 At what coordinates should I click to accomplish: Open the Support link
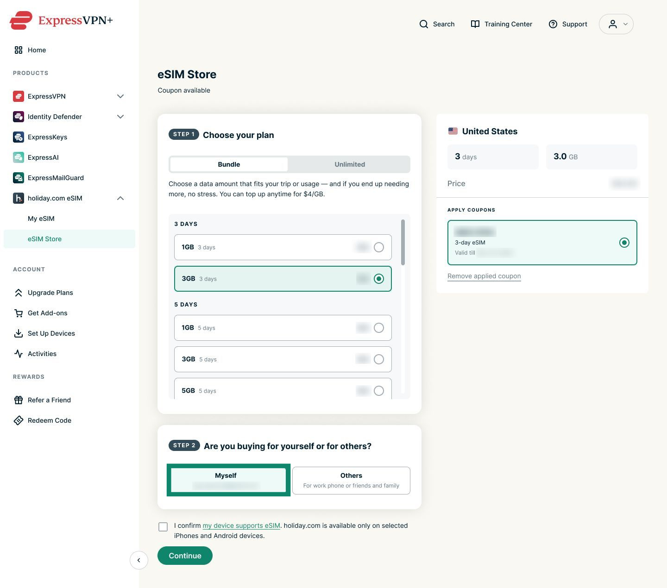pyautogui.click(x=568, y=24)
